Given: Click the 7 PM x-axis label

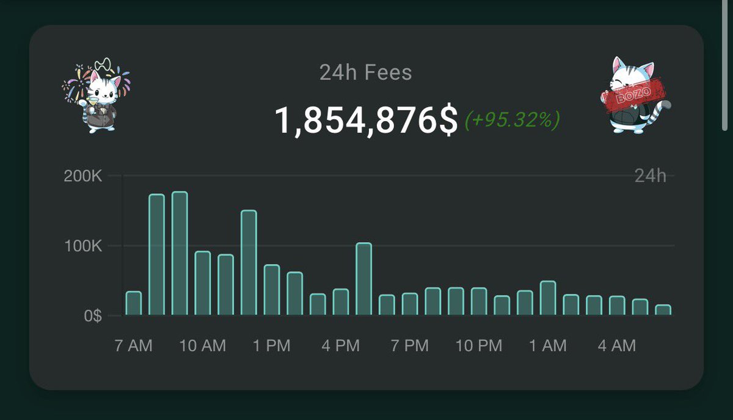Looking at the screenshot, I should (410, 346).
